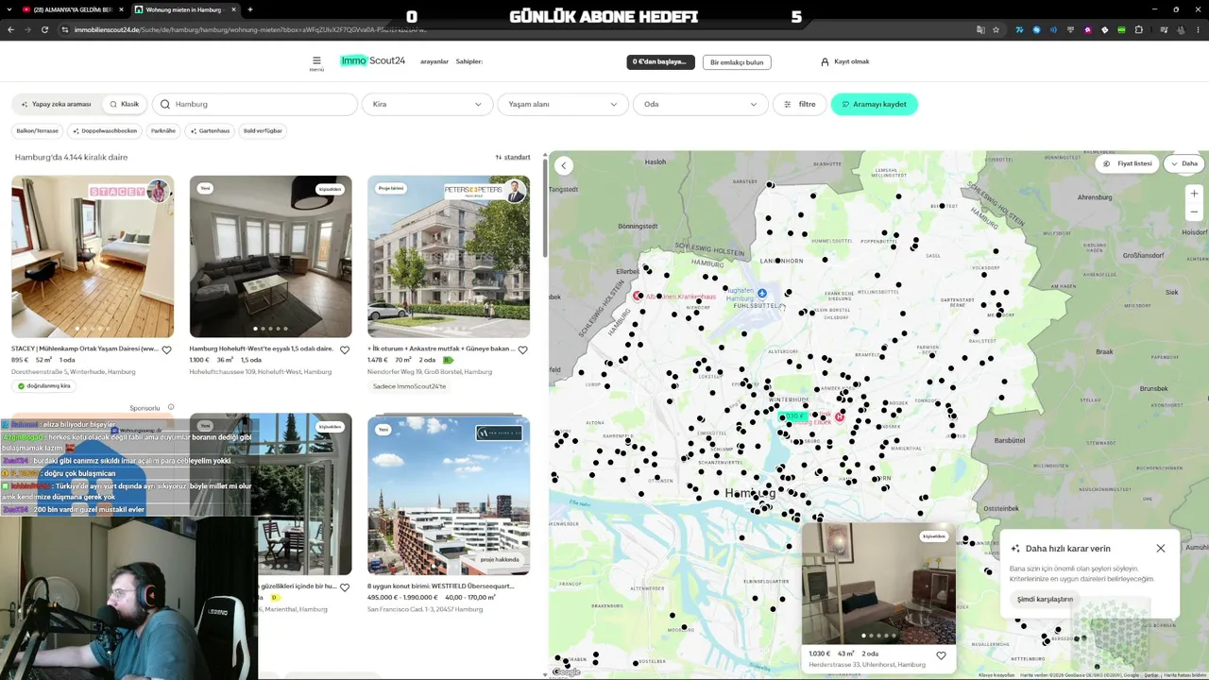This screenshot has width=1209, height=680.
Task: Click the search magnifier icon beside Hamburg
Action: point(165,104)
